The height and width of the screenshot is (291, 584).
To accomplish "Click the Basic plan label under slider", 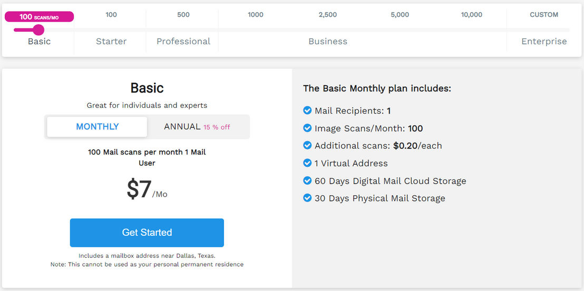I will [x=39, y=41].
